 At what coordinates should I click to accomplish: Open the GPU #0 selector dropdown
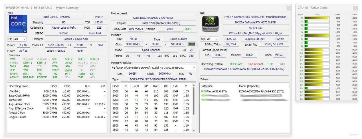pos(209,39)
